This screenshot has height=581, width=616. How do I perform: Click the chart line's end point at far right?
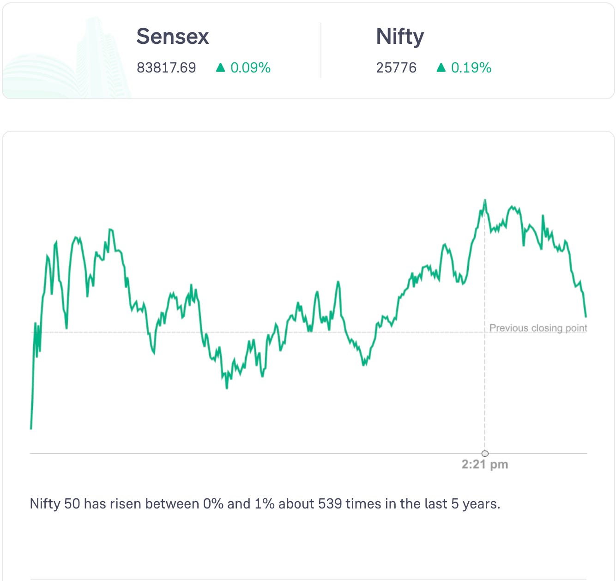(586, 316)
